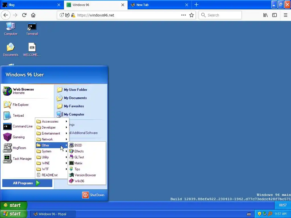
Task: Expand the Utility programs folder
Action: tap(52, 157)
